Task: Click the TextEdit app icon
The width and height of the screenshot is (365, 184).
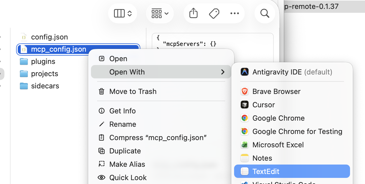Action: 244,171
